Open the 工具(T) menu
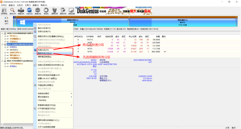Screen dimensions: 241x129 [28, 5]
